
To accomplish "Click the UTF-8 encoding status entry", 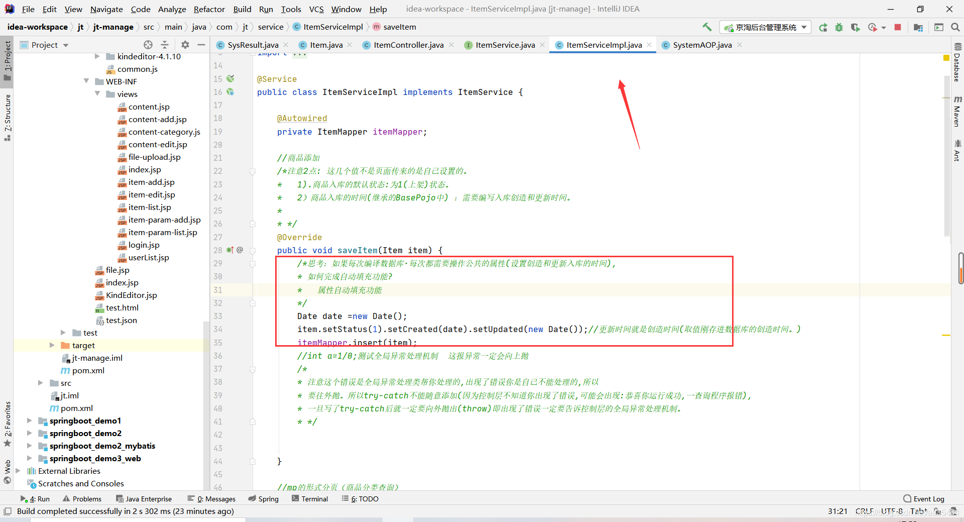I will 892,511.
